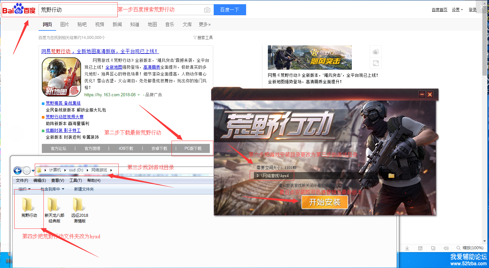Image resolution: width=489 pixels, height=268 pixels.
Task: Select the 荒野行动 folder
Action: [29, 207]
